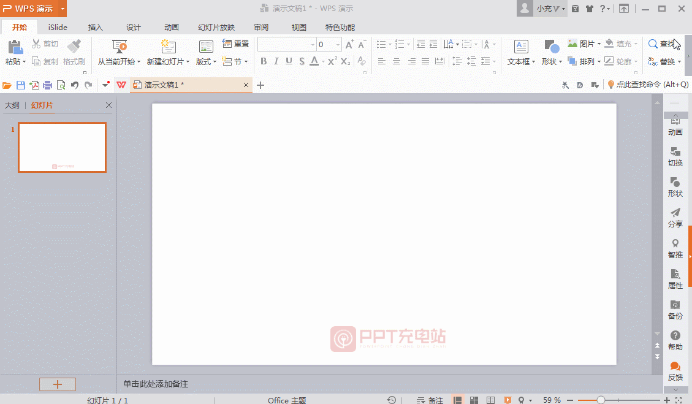
Task: Click the Undo arrow icon
Action: point(75,85)
